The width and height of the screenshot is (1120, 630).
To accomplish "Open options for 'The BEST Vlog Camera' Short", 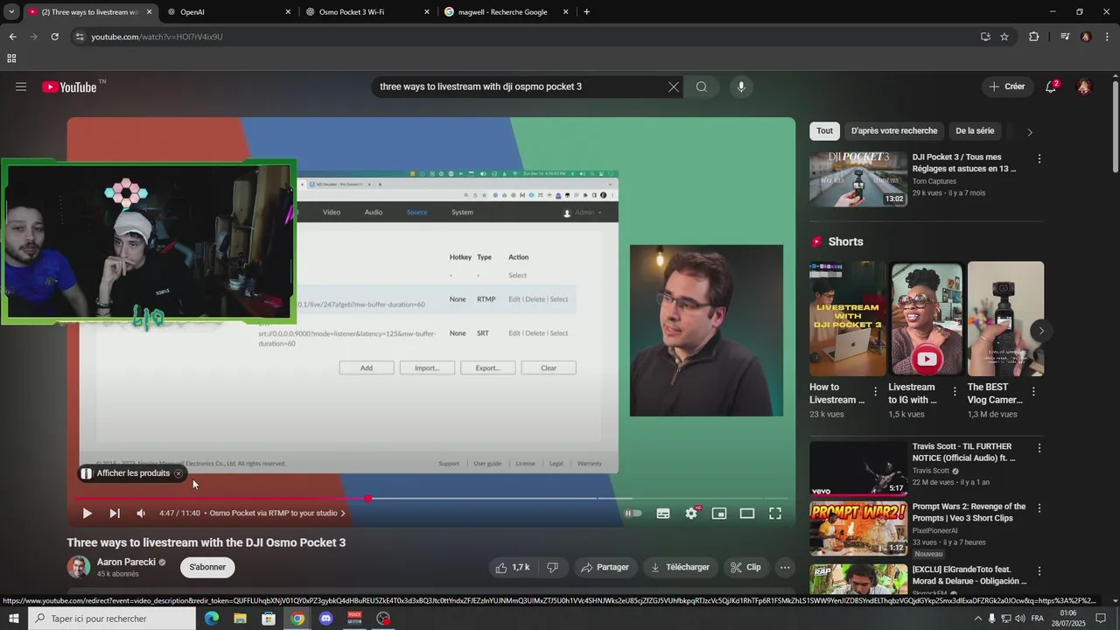I will (1033, 392).
